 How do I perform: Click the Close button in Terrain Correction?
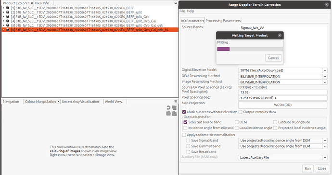pyautogui.click(x=322, y=168)
